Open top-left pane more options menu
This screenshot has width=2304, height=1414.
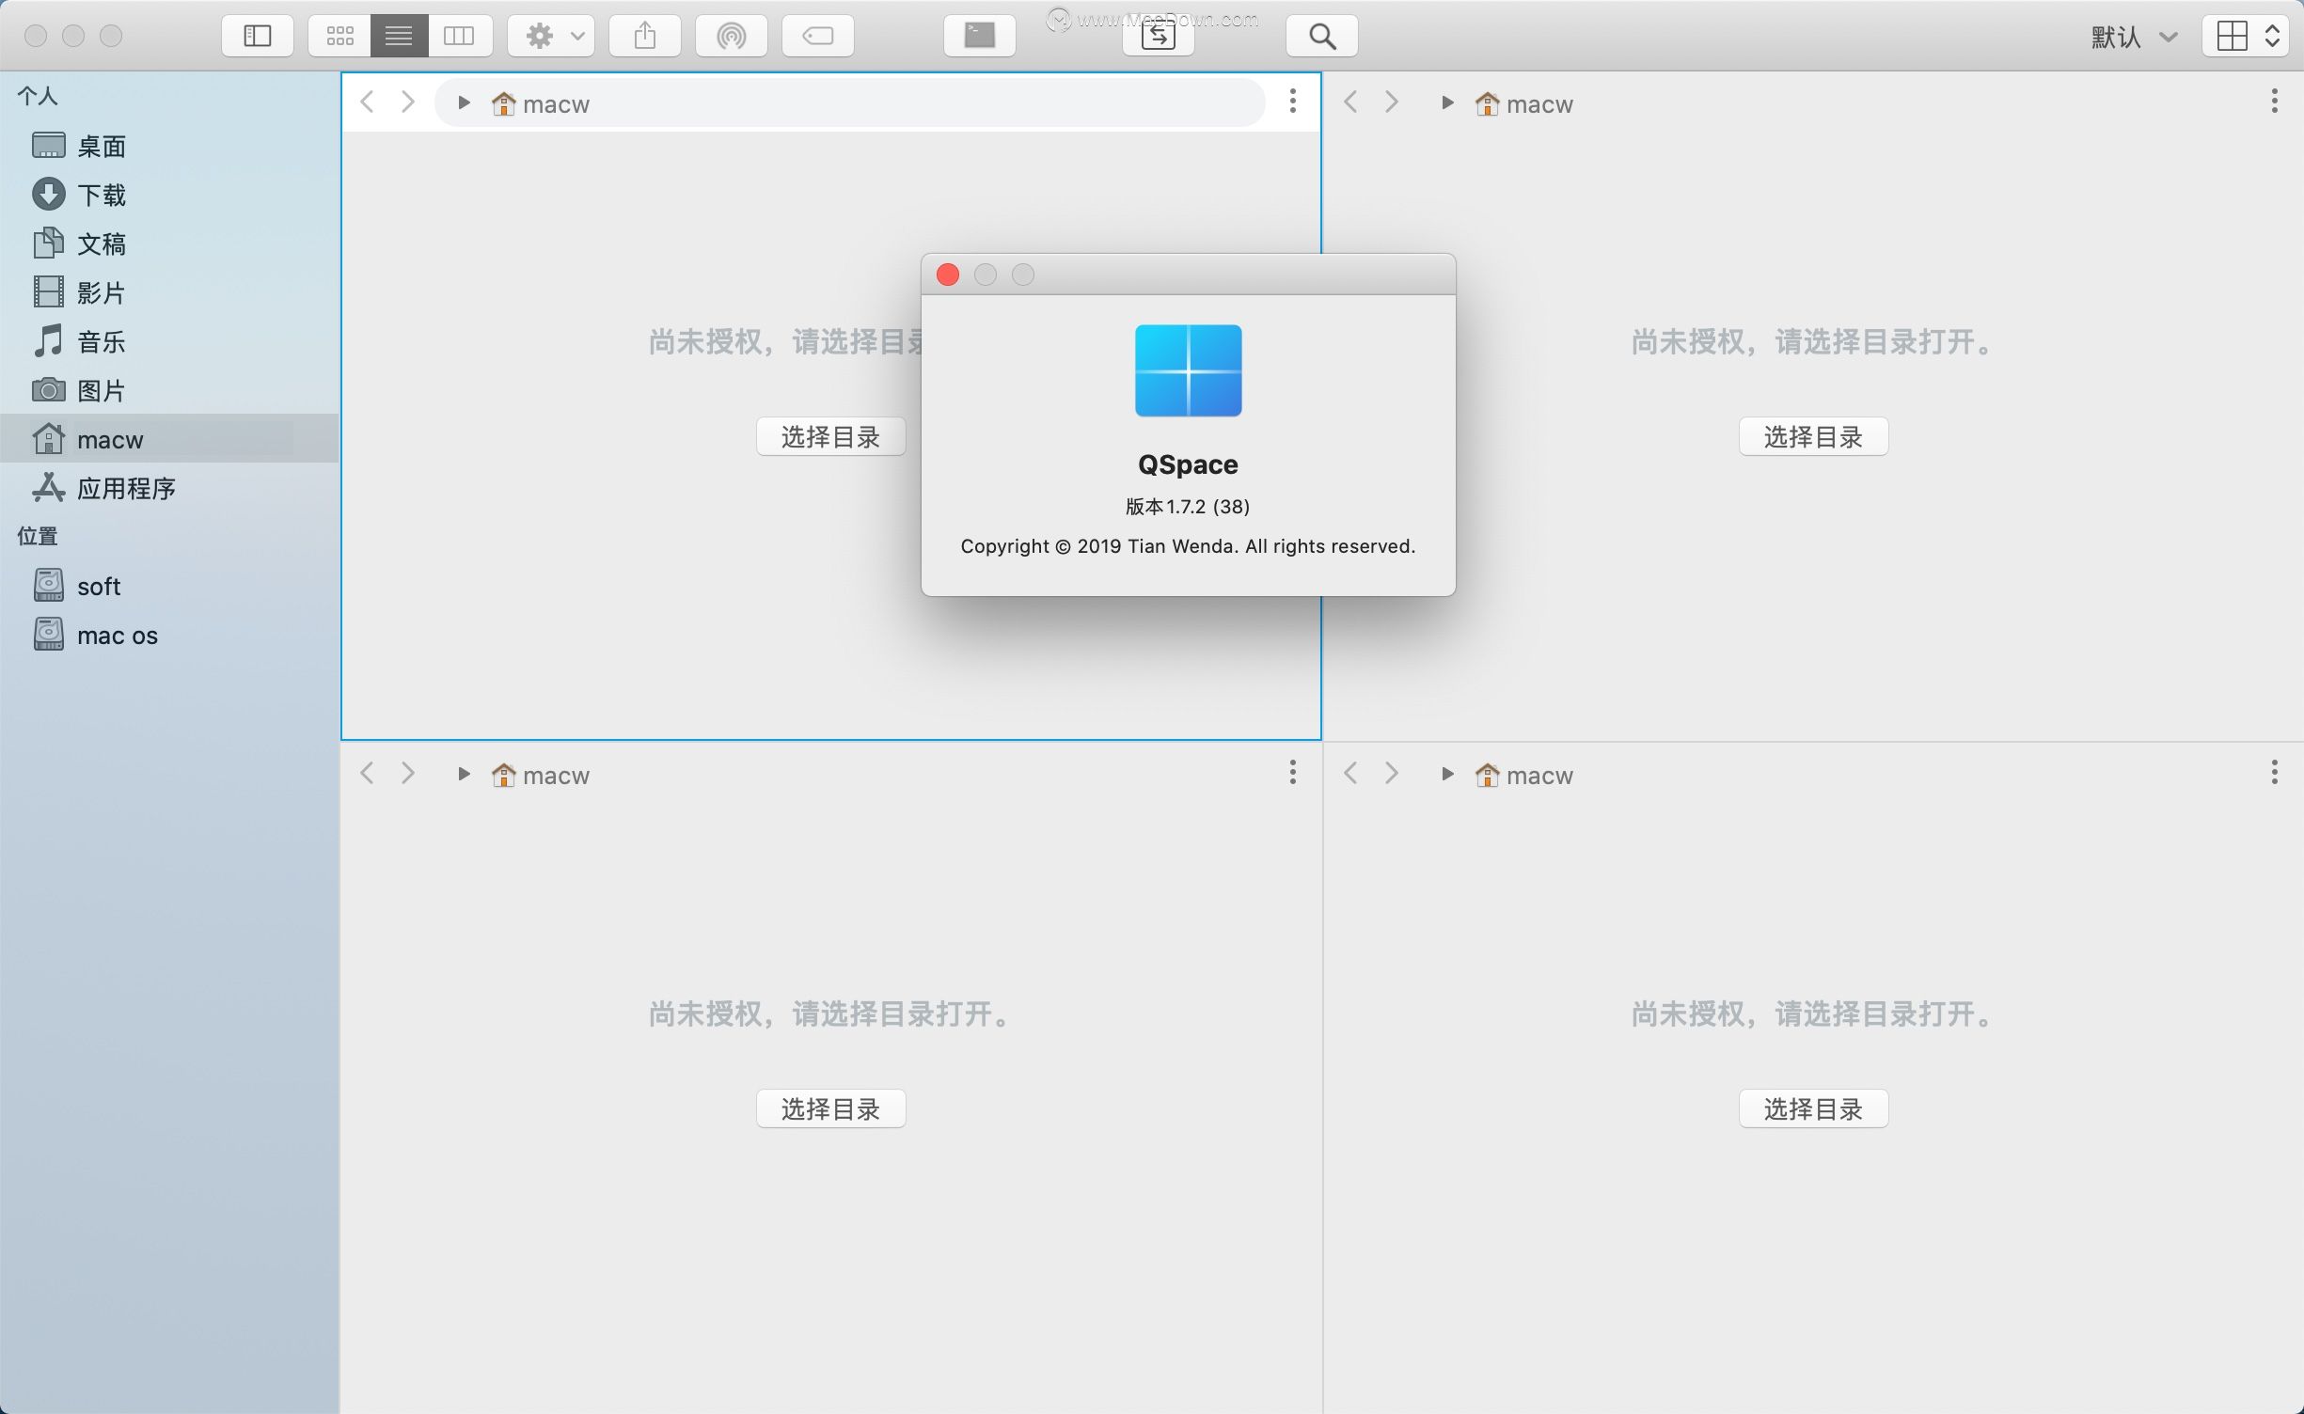click(x=1293, y=102)
